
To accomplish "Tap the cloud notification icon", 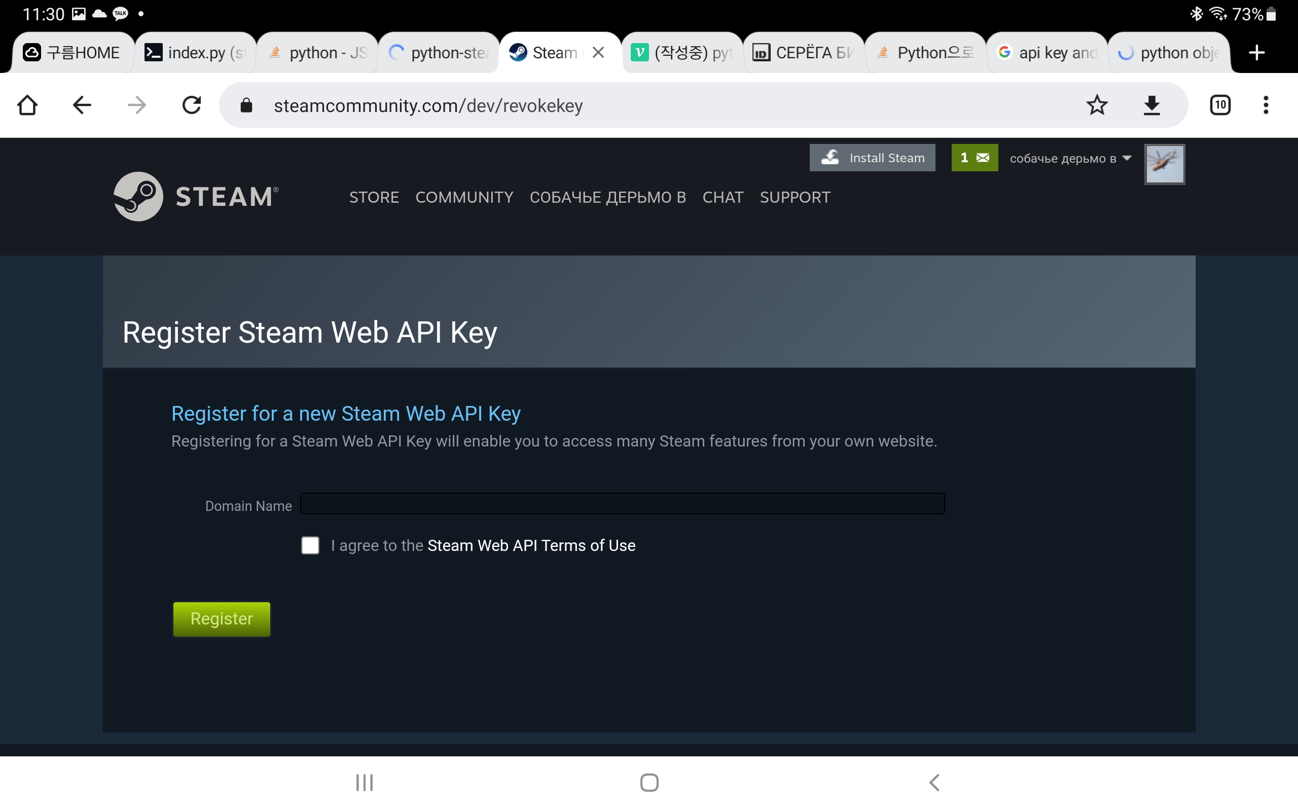I will (100, 14).
